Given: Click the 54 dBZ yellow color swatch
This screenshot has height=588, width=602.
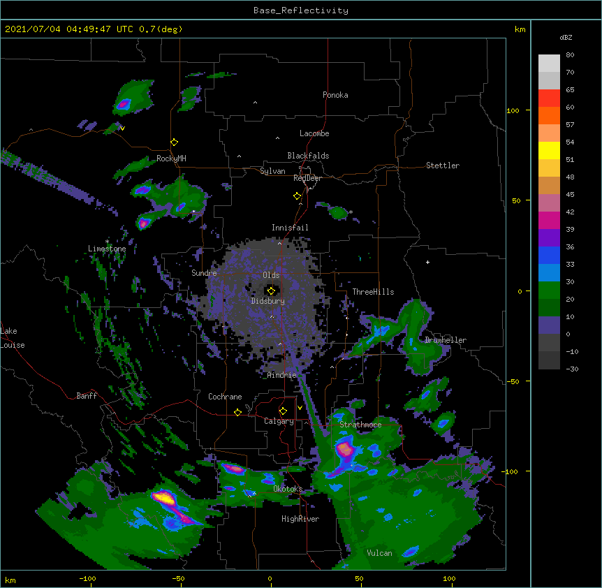Looking at the screenshot, I should click(x=549, y=150).
